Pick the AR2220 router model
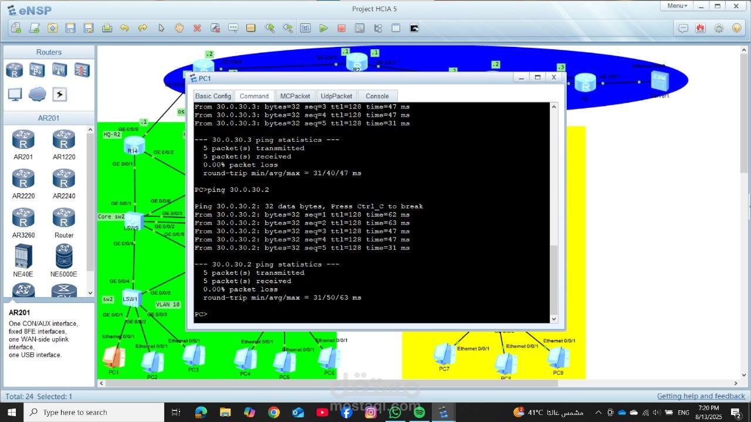751x422 pixels. click(x=23, y=184)
